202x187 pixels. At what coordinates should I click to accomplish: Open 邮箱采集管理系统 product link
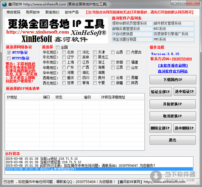[132, 29]
